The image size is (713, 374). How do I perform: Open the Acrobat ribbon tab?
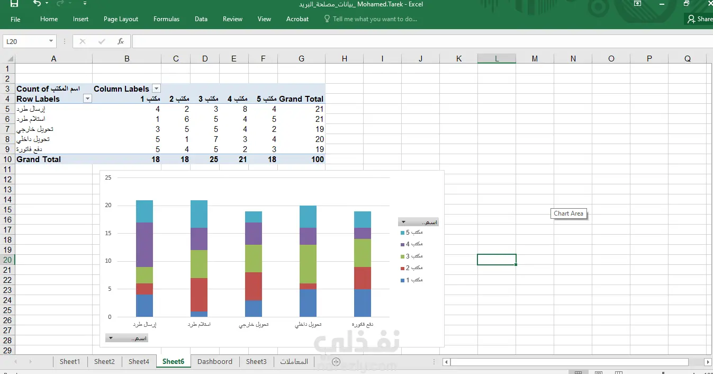(297, 19)
